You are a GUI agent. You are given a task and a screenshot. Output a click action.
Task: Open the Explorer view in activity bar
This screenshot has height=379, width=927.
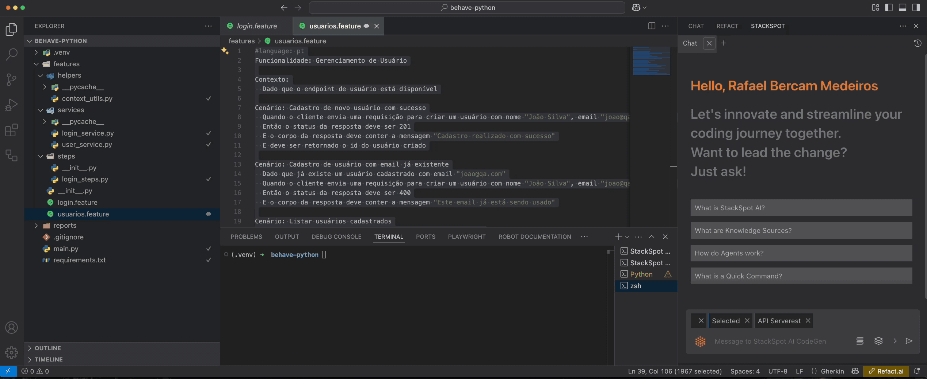coord(12,30)
